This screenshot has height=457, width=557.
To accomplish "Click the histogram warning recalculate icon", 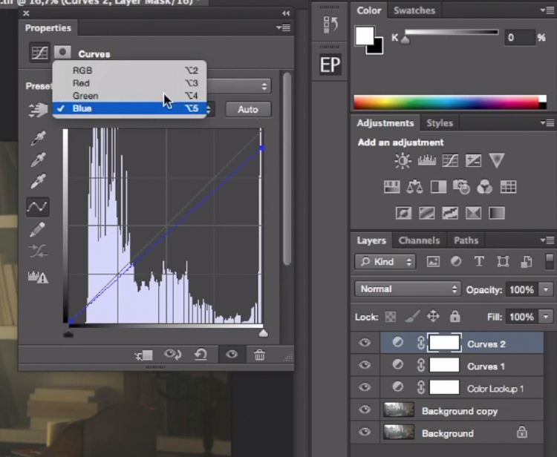I will point(38,277).
